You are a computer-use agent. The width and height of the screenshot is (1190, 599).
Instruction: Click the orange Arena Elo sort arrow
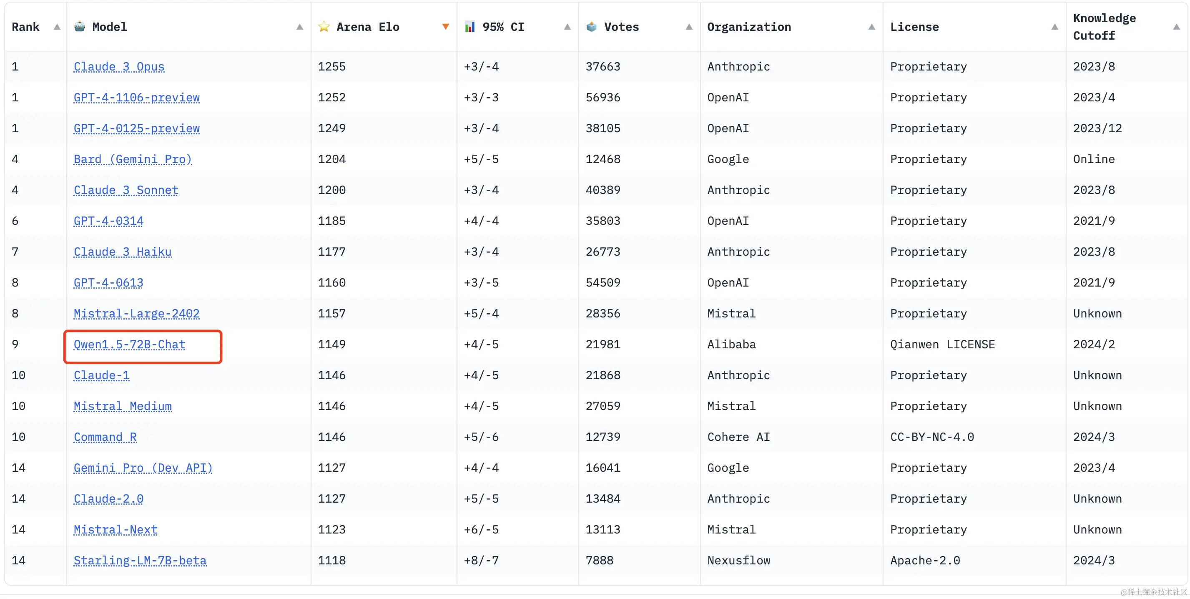tap(445, 27)
